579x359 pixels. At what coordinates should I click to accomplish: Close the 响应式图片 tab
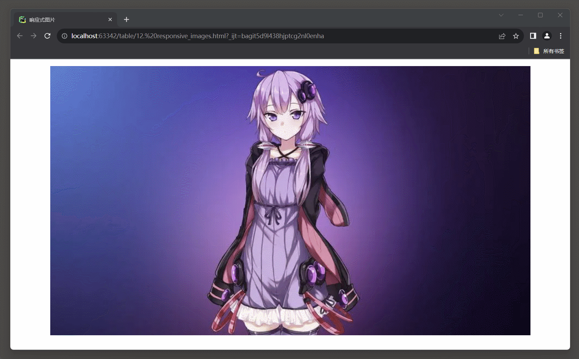pyautogui.click(x=110, y=20)
